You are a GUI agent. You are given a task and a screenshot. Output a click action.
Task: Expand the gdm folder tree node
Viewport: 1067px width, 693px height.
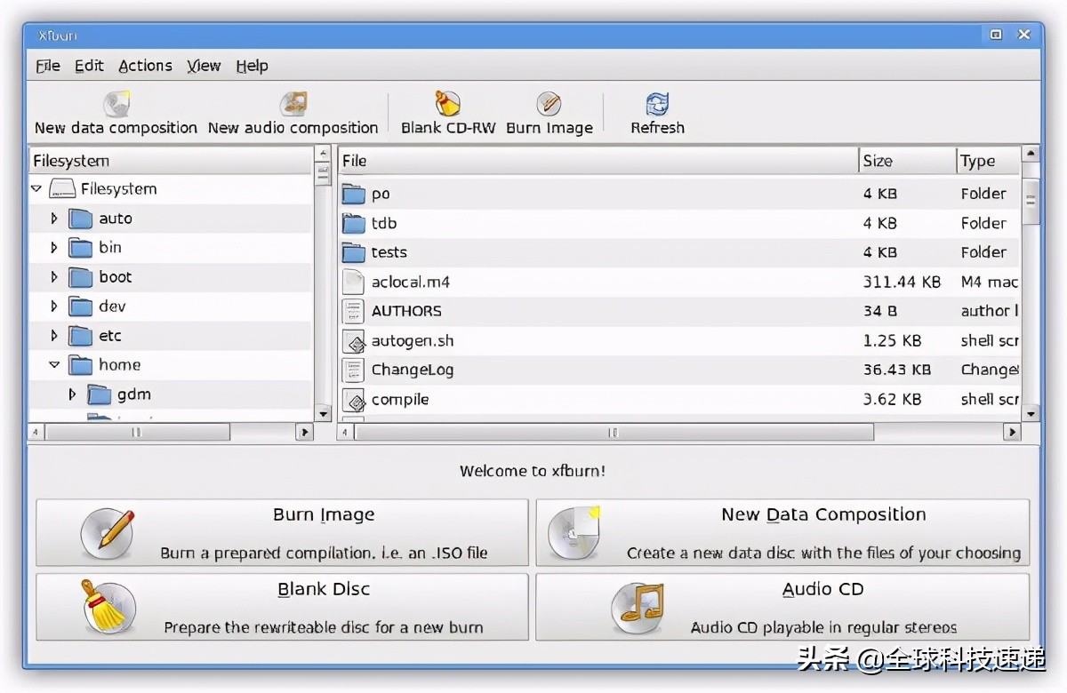73,394
